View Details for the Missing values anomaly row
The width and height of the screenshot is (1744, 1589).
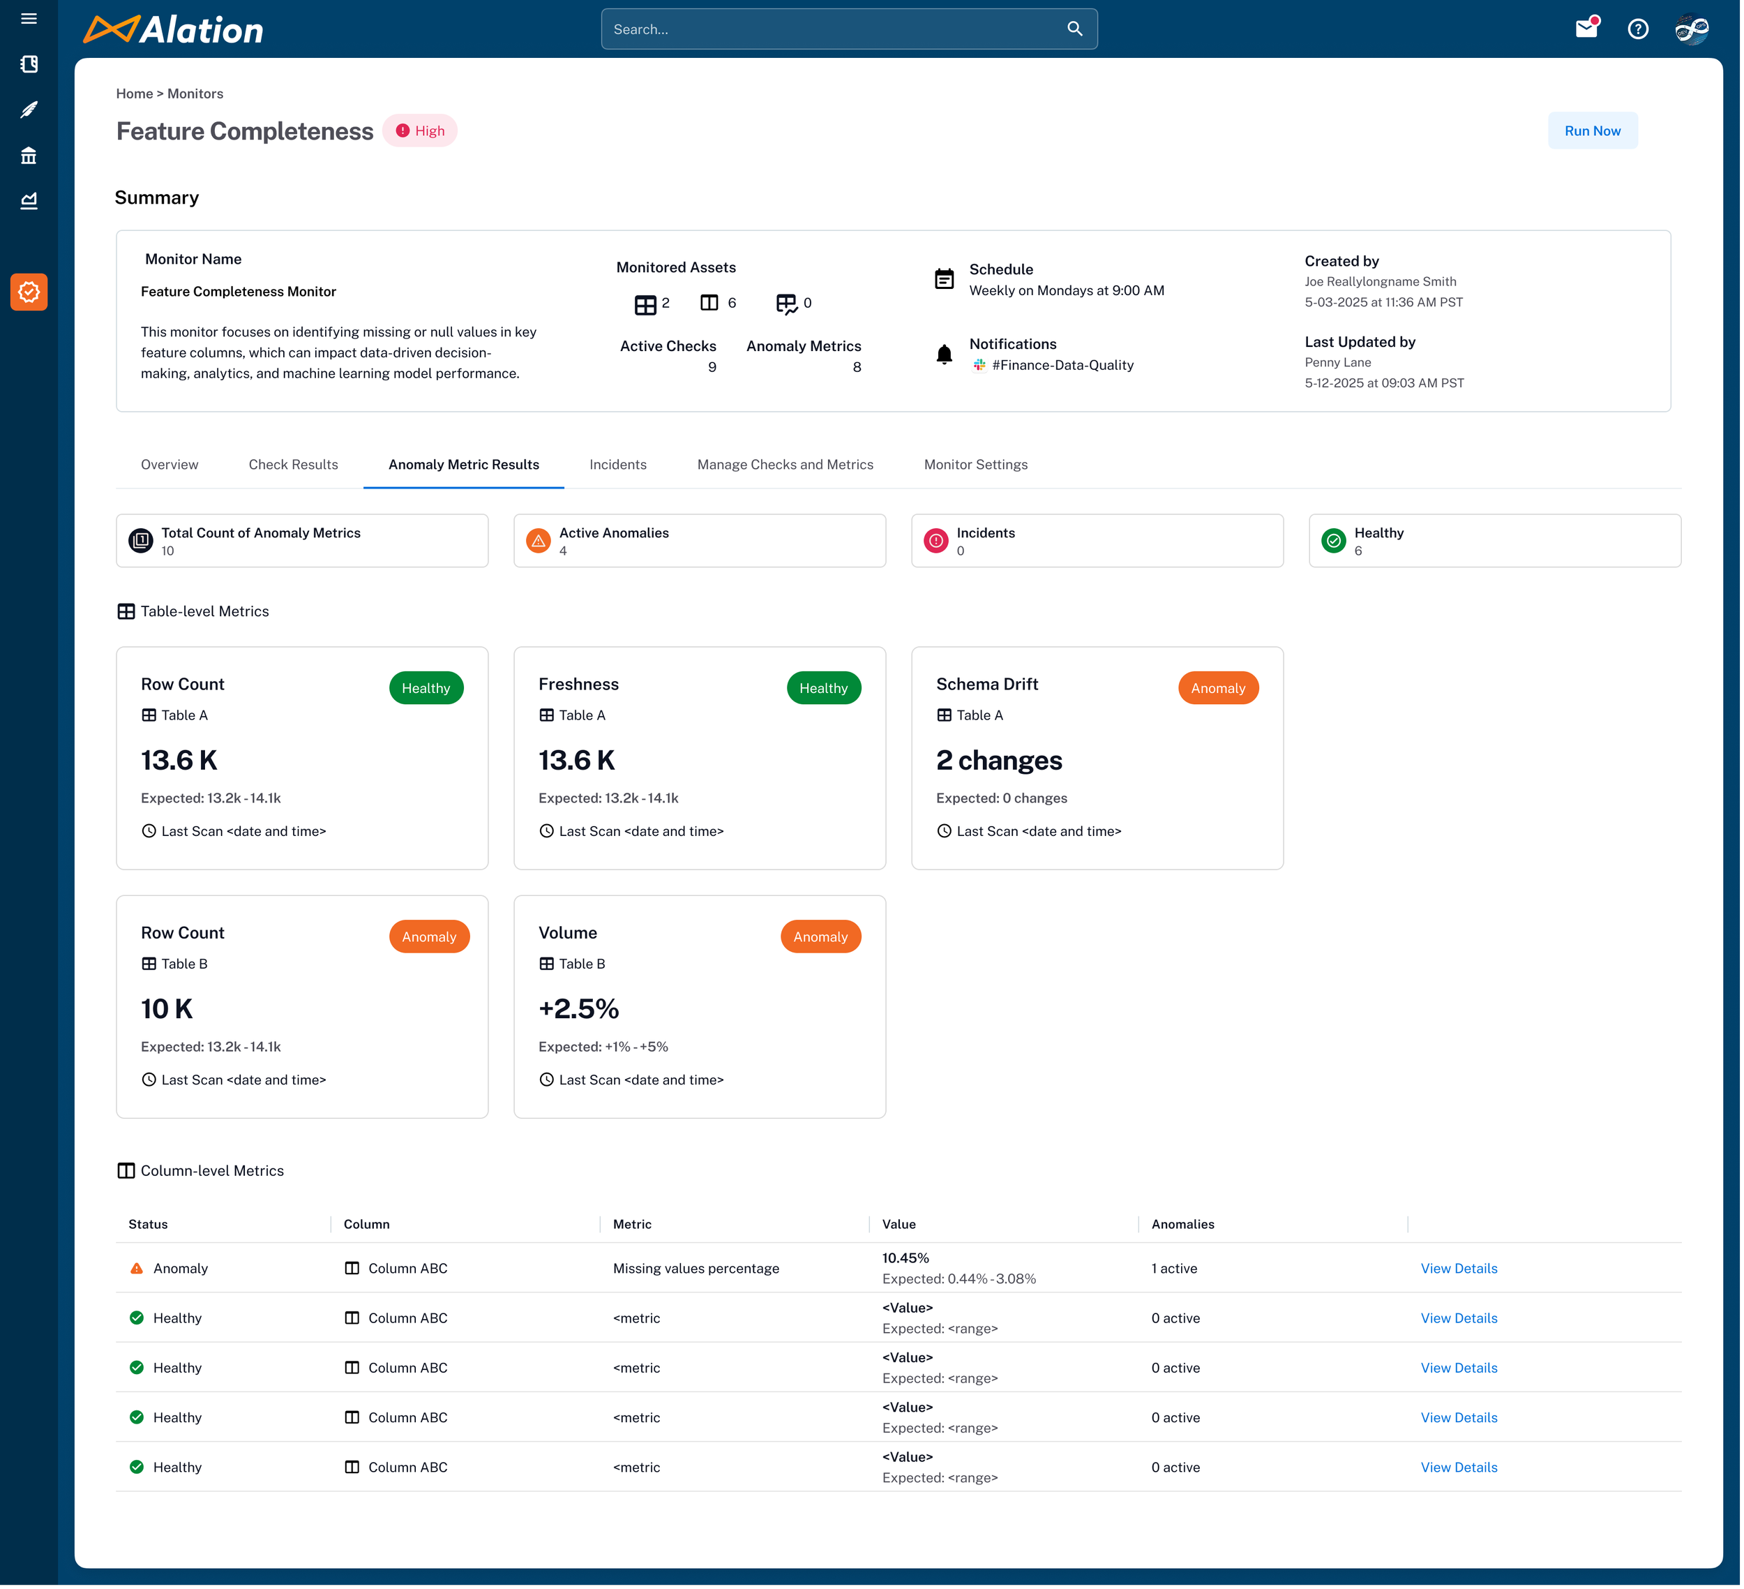point(1459,1269)
